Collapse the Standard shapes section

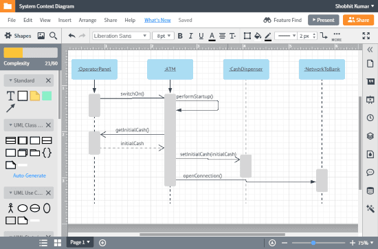click(10, 80)
